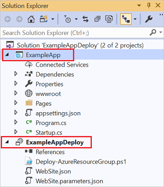
Task: Click the Pending Changes Filter clock icon
Action: pyautogui.click(x=67, y=19)
